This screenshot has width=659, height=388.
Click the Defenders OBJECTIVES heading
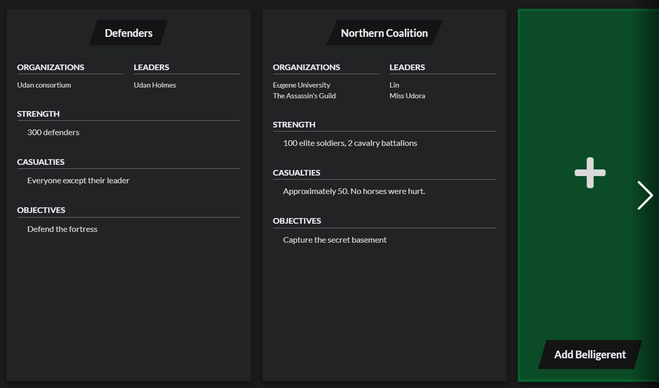(41, 210)
